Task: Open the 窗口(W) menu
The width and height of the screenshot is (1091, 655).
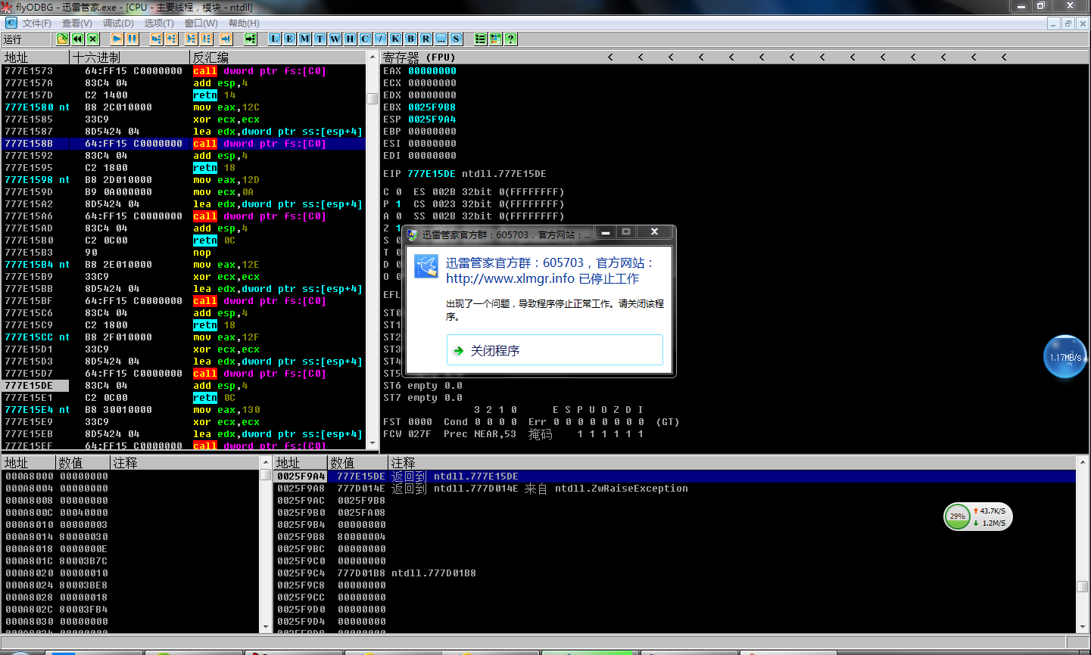Action: pyautogui.click(x=201, y=23)
